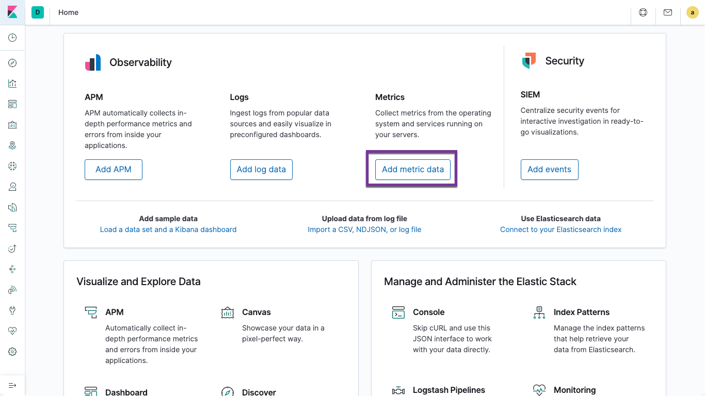The image size is (705, 396).
Task: Open Metrics from the sidebar icon
Action: tap(12, 187)
